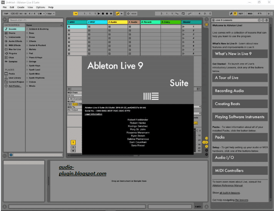
Task: Click Legal information link
Action: pos(93,114)
